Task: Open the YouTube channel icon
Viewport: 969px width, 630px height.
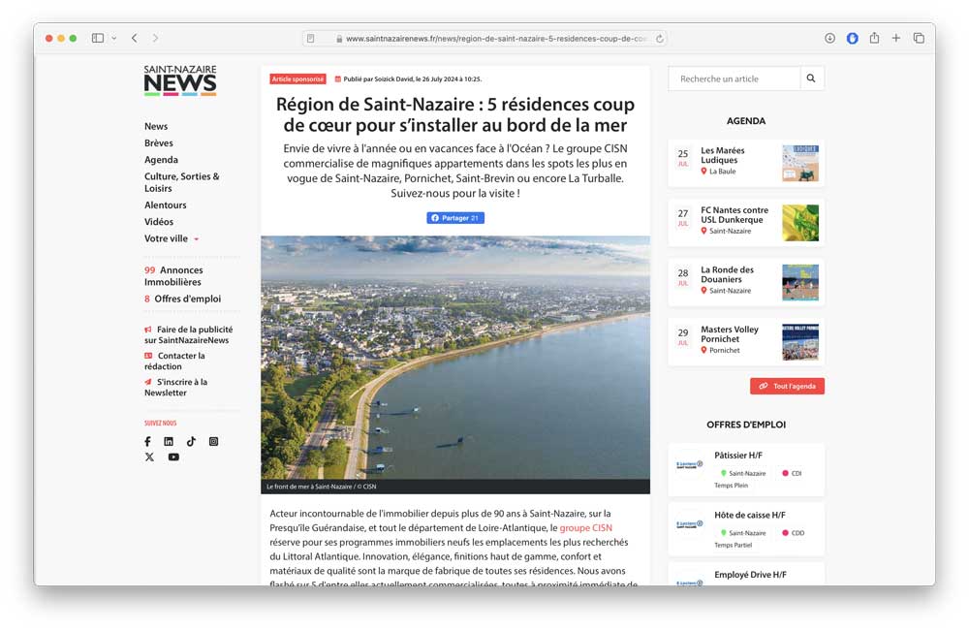Action: point(173,457)
